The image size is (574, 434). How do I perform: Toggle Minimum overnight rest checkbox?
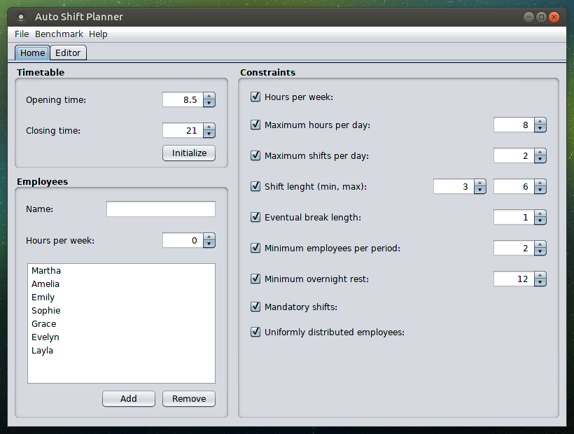coord(255,279)
